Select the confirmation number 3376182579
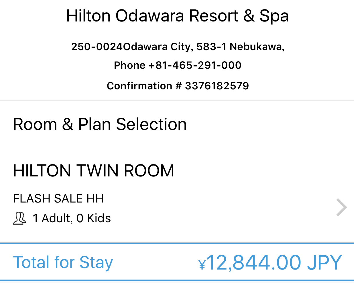 pyautogui.click(x=217, y=86)
